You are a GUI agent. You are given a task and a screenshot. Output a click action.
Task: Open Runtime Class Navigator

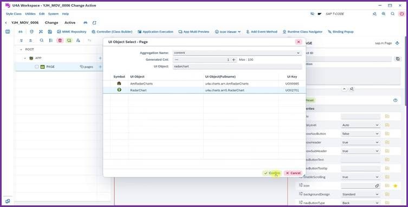coord(303,32)
